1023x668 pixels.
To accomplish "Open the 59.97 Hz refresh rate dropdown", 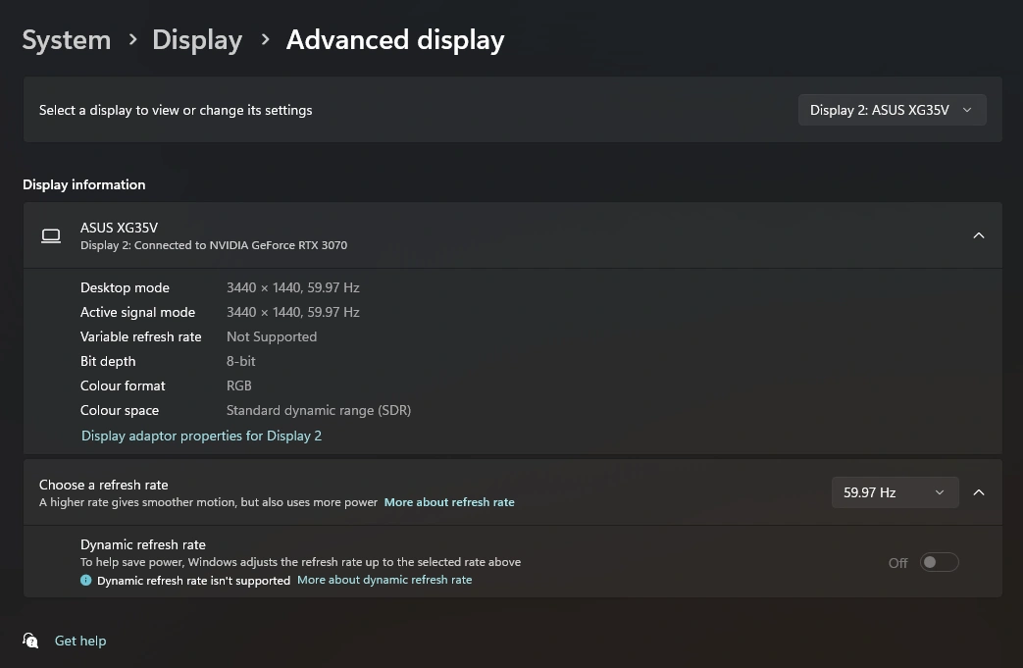I will click(894, 492).
